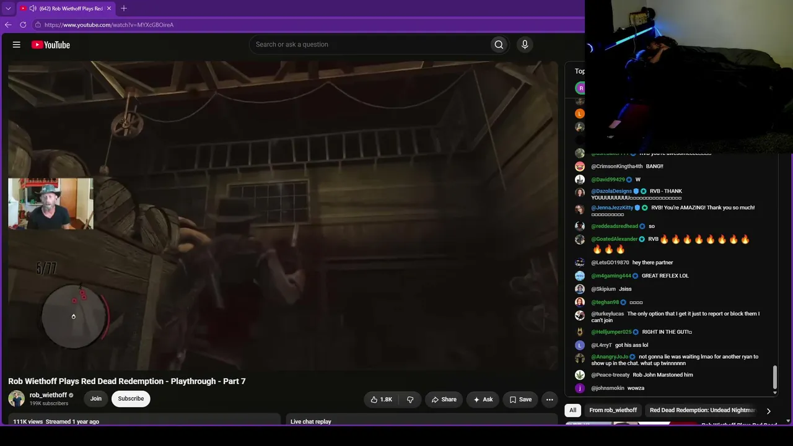This screenshot has width=793, height=446.
Task: Show more chips with right chevron
Action: click(x=768, y=411)
